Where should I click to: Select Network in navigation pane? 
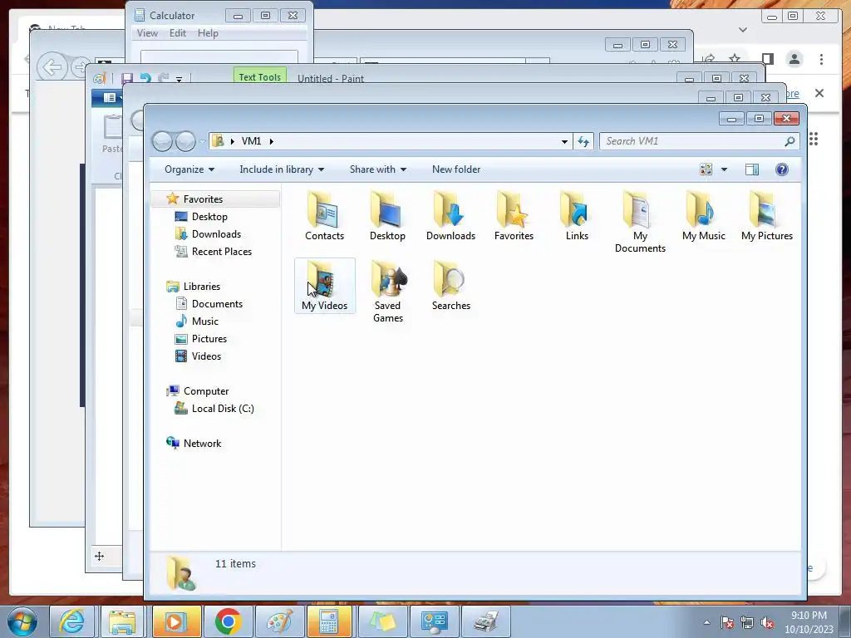202,444
